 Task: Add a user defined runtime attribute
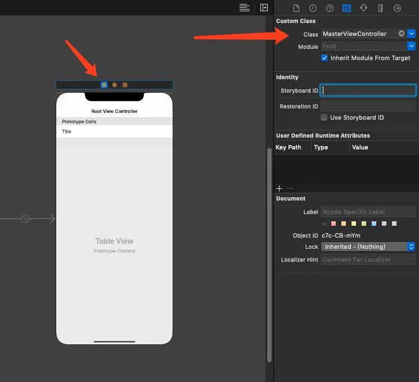pyautogui.click(x=280, y=188)
